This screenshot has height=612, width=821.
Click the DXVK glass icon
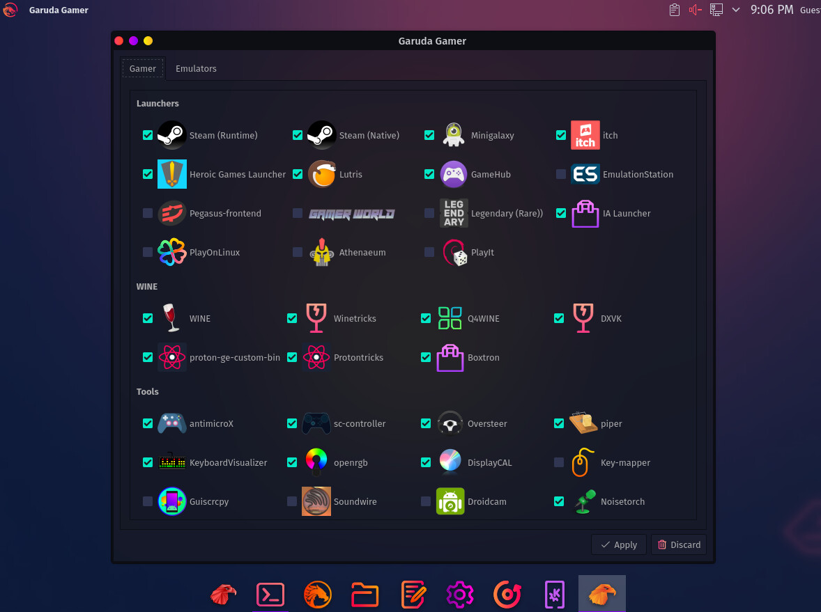(x=583, y=318)
